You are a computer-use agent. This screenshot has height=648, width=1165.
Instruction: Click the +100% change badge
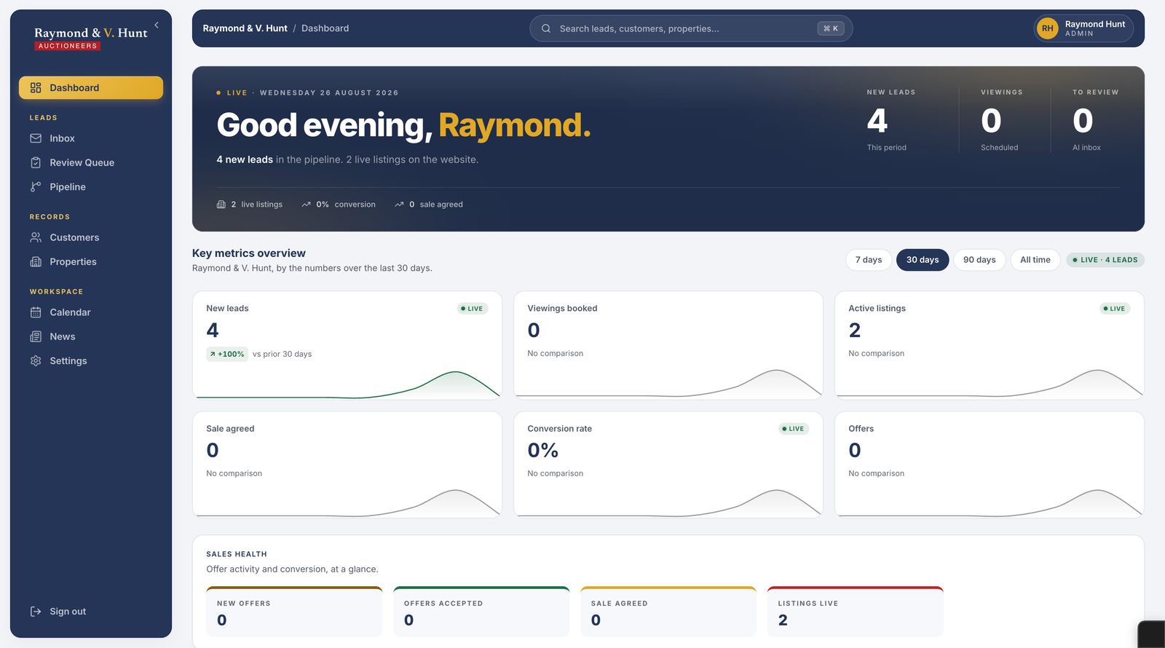click(228, 354)
